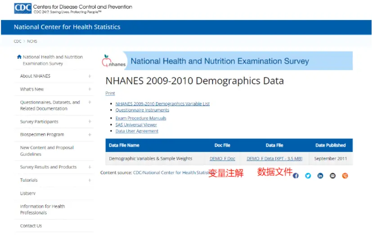Click the orange syndicate icon

point(345,176)
